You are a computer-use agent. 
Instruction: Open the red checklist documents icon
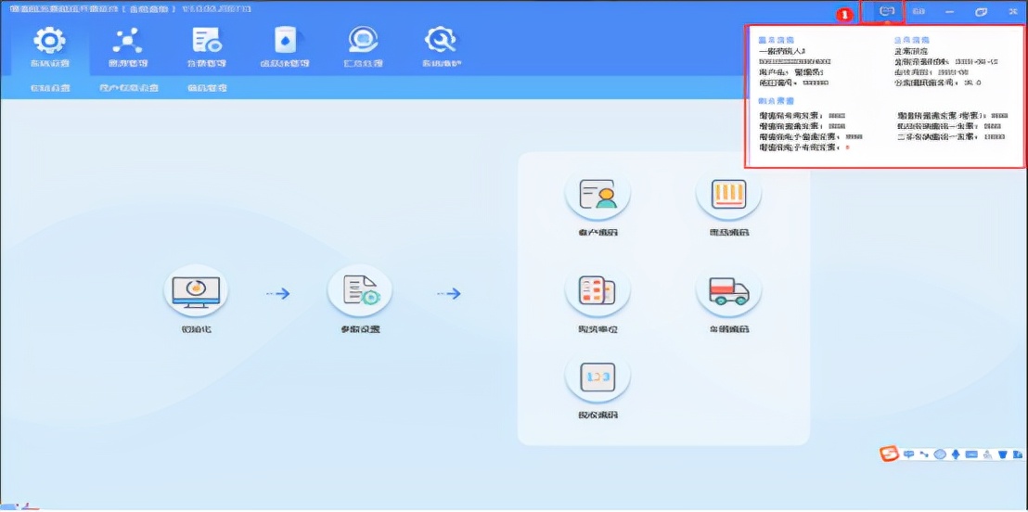598,291
